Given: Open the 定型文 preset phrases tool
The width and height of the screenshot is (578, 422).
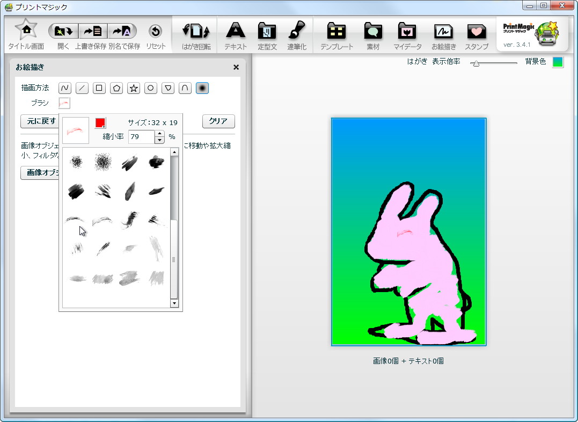Looking at the screenshot, I should [x=267, y=35].
